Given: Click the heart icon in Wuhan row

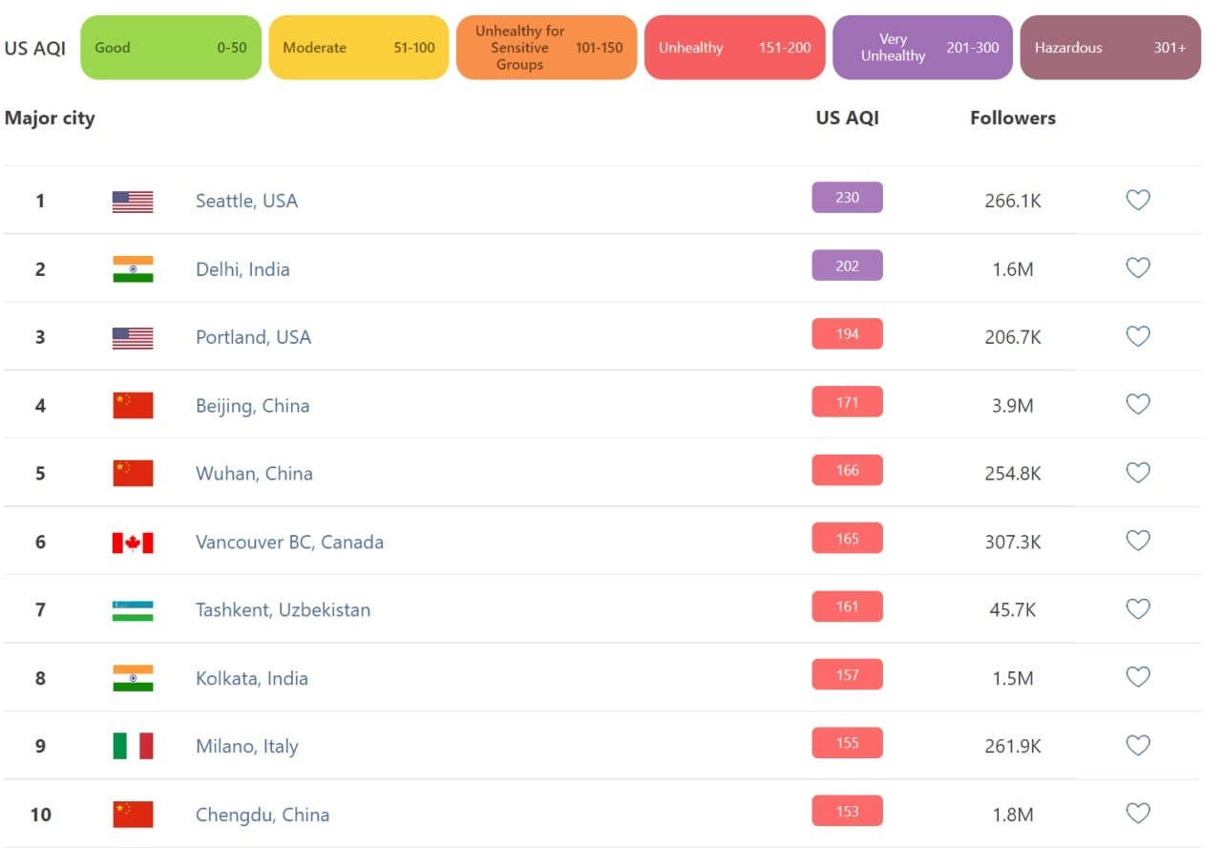Looking at the screenshot, I should [1137, 473].
